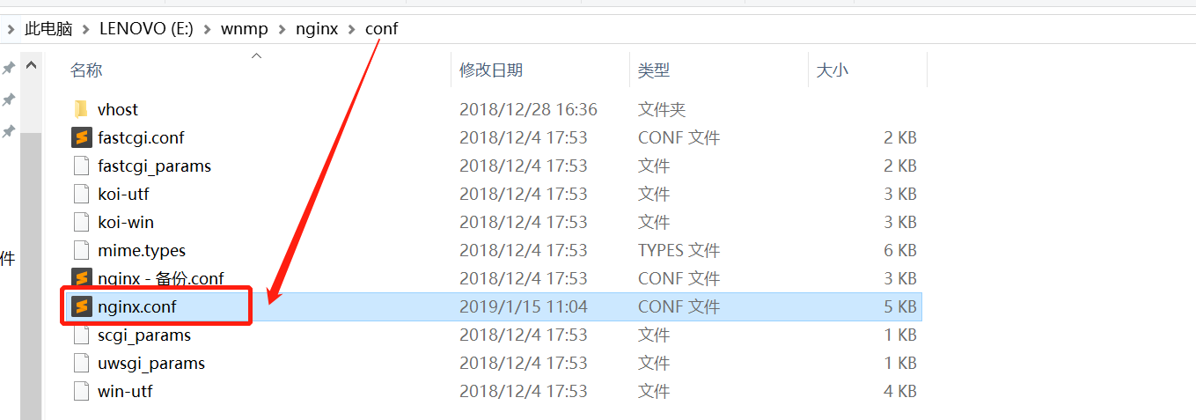Click the nginx - 备份.conf file icon
The width and height of the screenshot is (1196, 420).
click(81, 278)
